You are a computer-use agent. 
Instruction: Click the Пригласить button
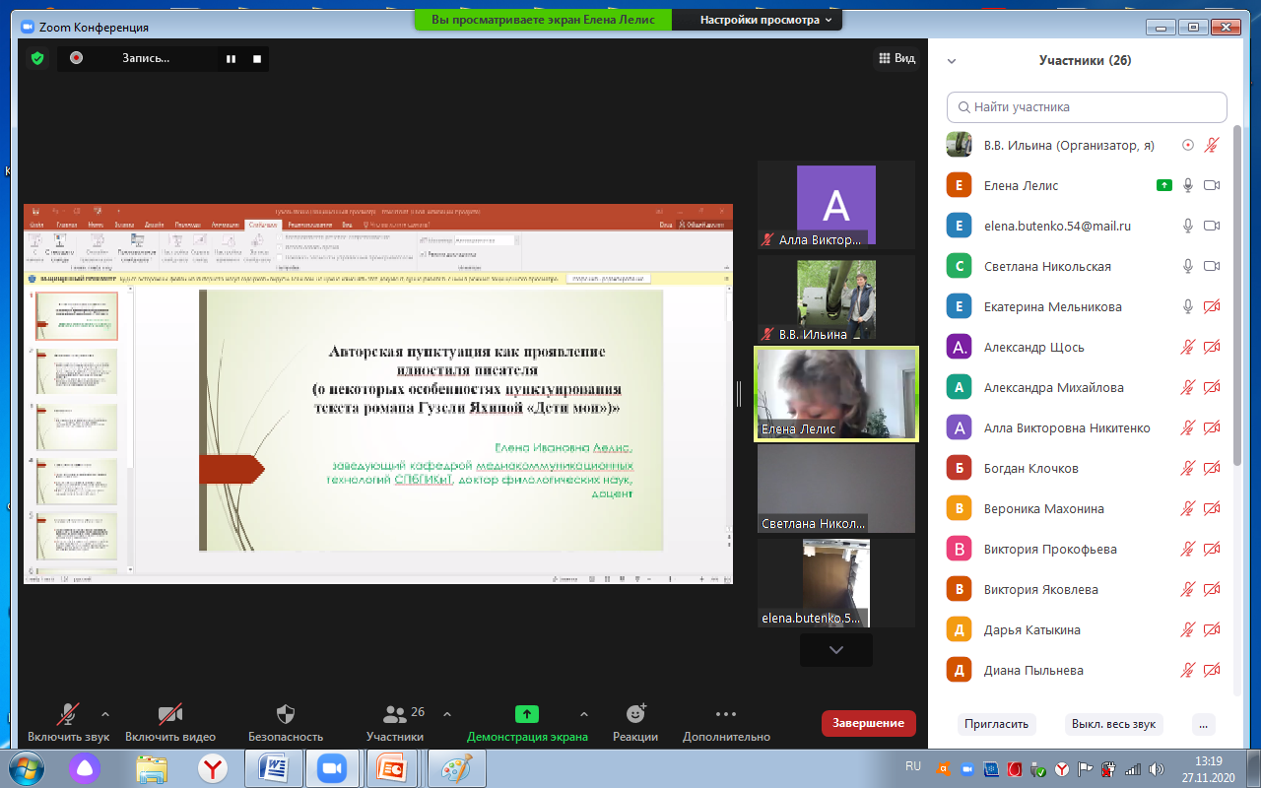[996, 723]
